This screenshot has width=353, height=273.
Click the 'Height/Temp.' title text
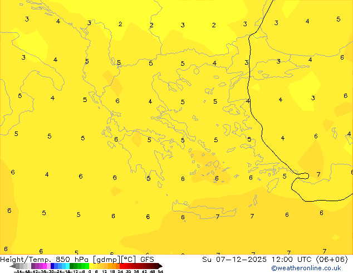[26, 260]
